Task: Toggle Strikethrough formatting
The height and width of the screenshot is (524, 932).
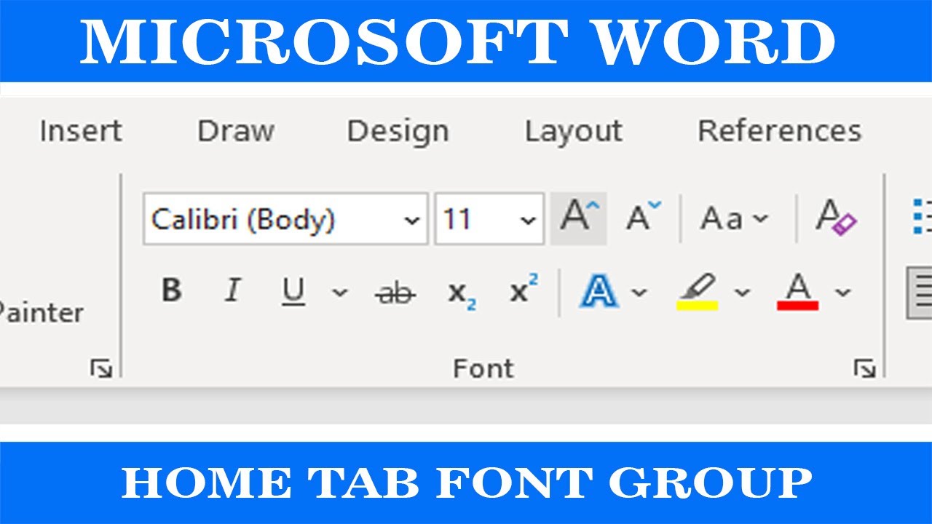Action: [x=395, y=293]
